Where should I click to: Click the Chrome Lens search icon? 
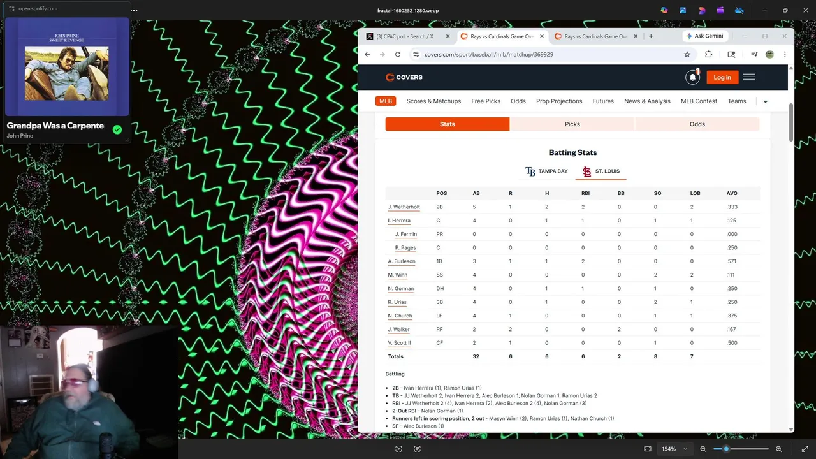[731, 54]
